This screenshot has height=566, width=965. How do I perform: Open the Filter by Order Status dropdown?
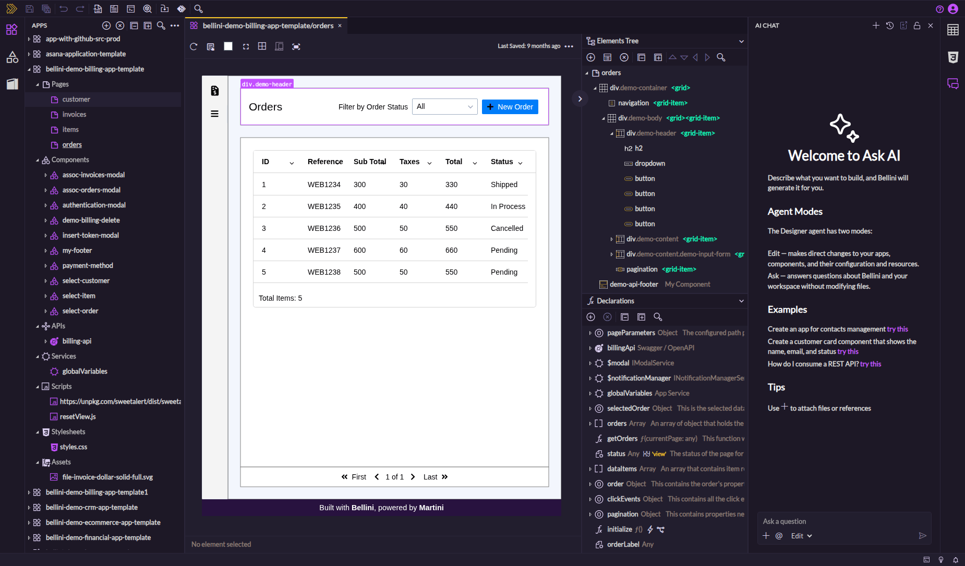click(x=445, y=107)
